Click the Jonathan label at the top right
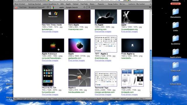This screenshot has width=187, height=105. [x=176, y=4]
